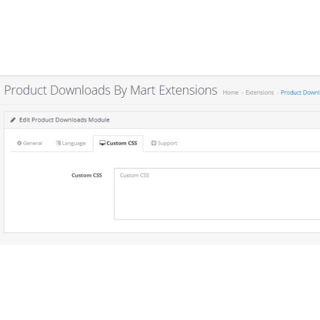Click the monitor icon on Custom CSS tab
320x320 pixels.
click(102, 143)
